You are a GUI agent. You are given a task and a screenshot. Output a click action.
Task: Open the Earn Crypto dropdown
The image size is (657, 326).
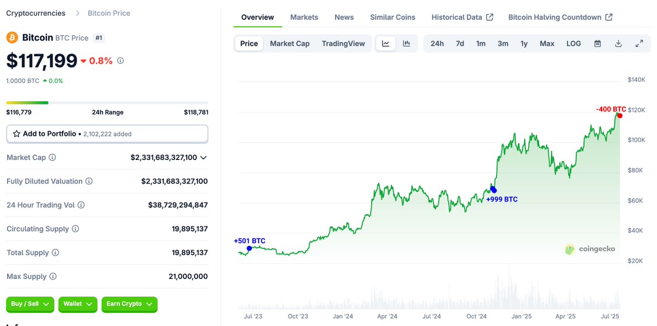129,304
